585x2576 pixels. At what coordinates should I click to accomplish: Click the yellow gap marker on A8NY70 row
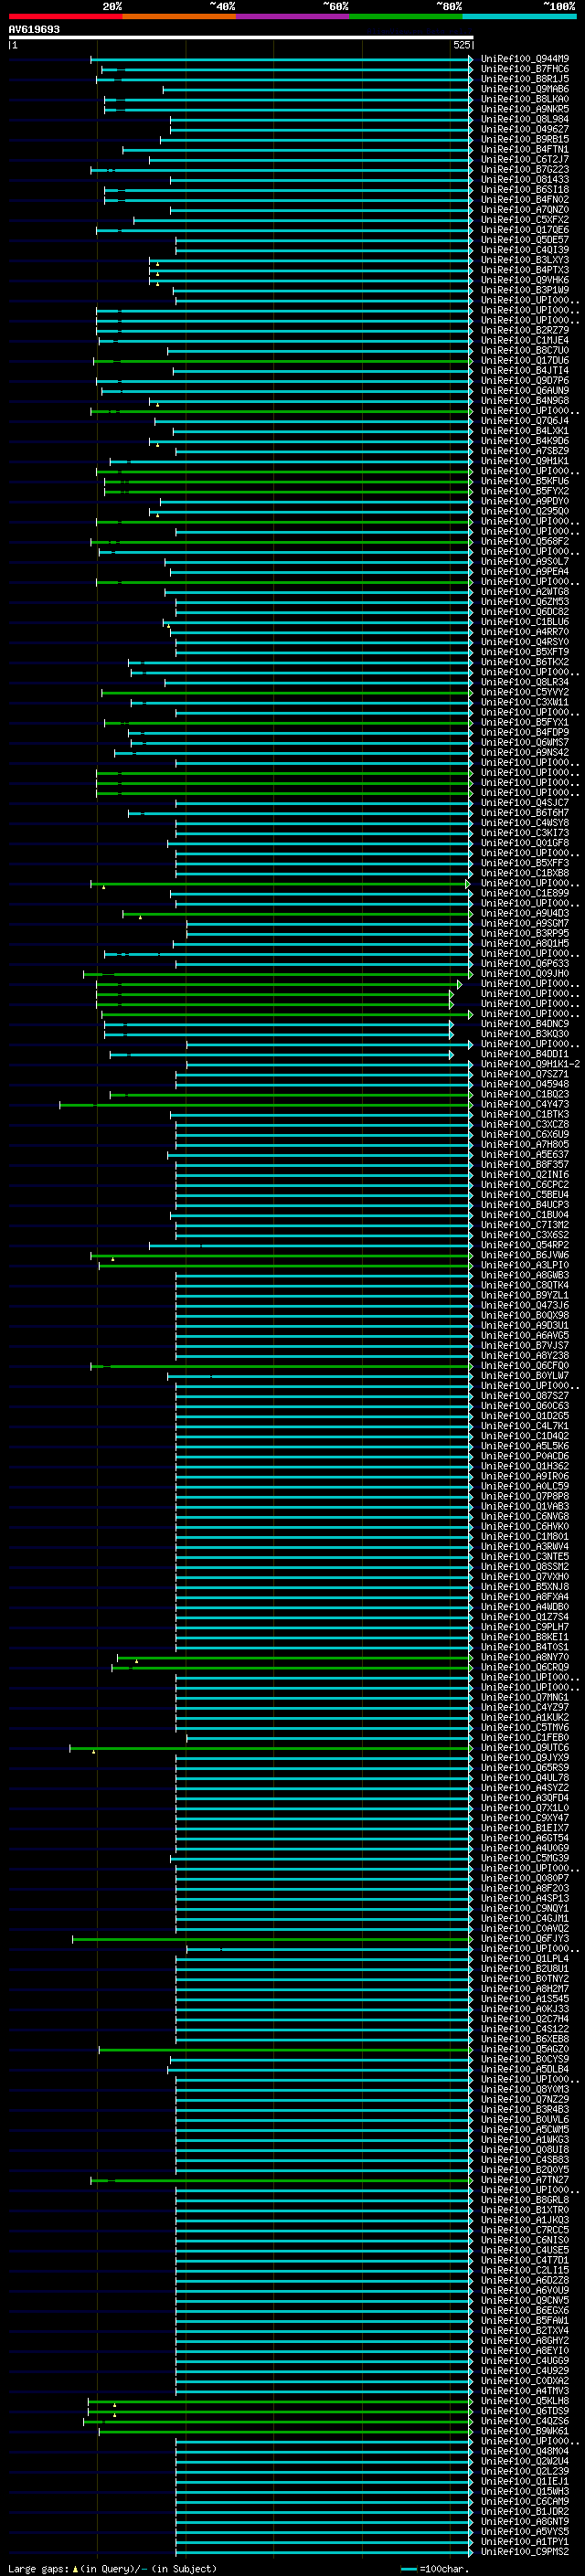coord(136,1661)
